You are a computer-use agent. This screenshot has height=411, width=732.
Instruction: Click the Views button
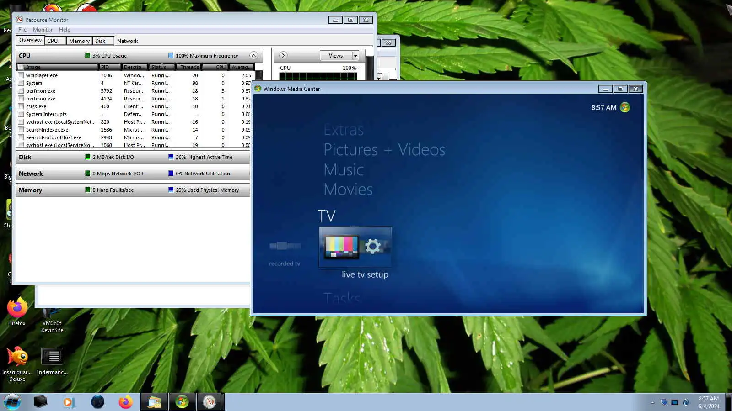[x=336, y=56]
